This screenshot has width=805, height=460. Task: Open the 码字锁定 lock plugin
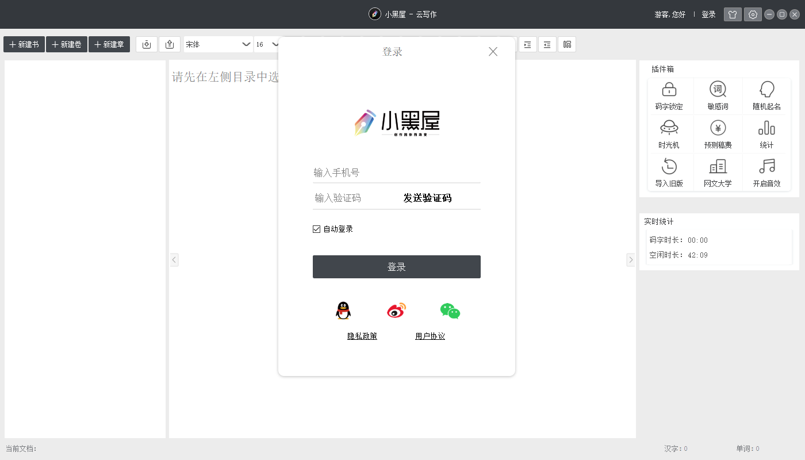coord(669,96)
